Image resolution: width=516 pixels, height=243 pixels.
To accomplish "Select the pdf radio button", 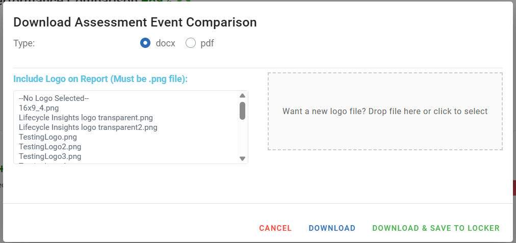I will (x=191, y=43).
